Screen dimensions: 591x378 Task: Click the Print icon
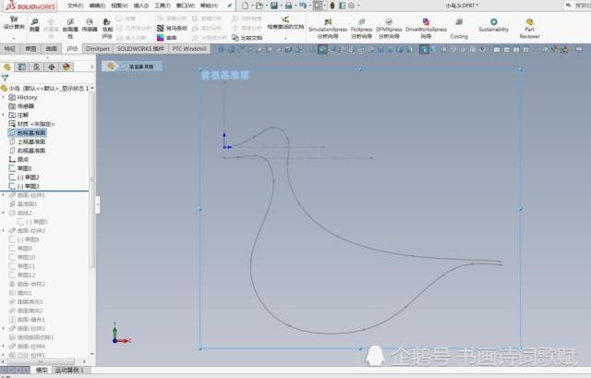point(288,6)
